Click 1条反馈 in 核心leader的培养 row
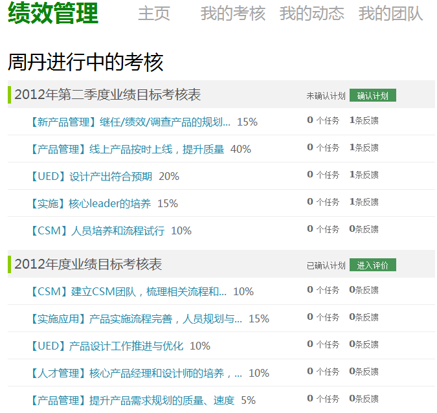The image size is (437, 413). (x=364, y=202)
